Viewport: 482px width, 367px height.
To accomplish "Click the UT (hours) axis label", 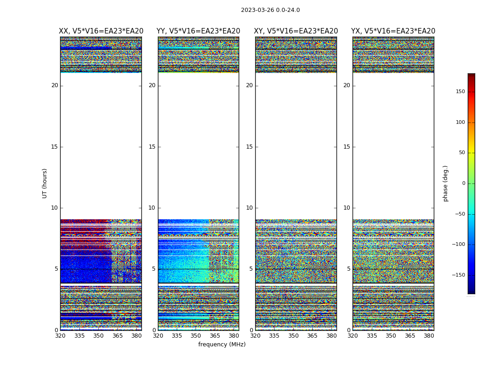I will pos(45,183).
